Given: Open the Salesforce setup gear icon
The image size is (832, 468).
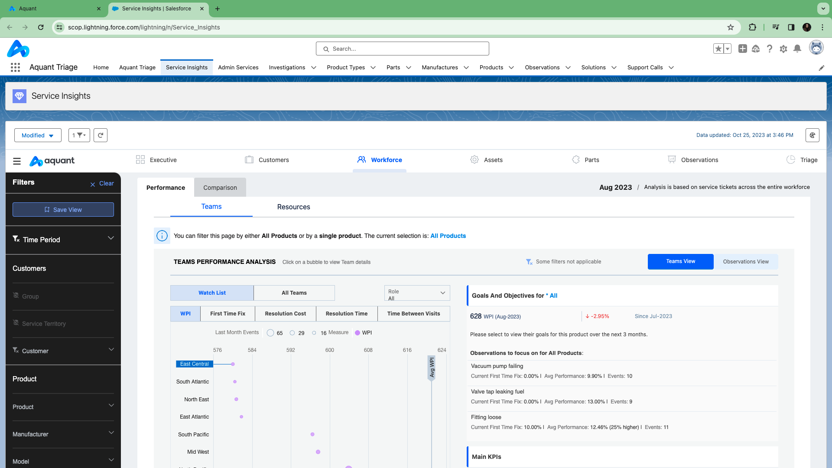Looking at the screenshot, I should pos(783,49).
